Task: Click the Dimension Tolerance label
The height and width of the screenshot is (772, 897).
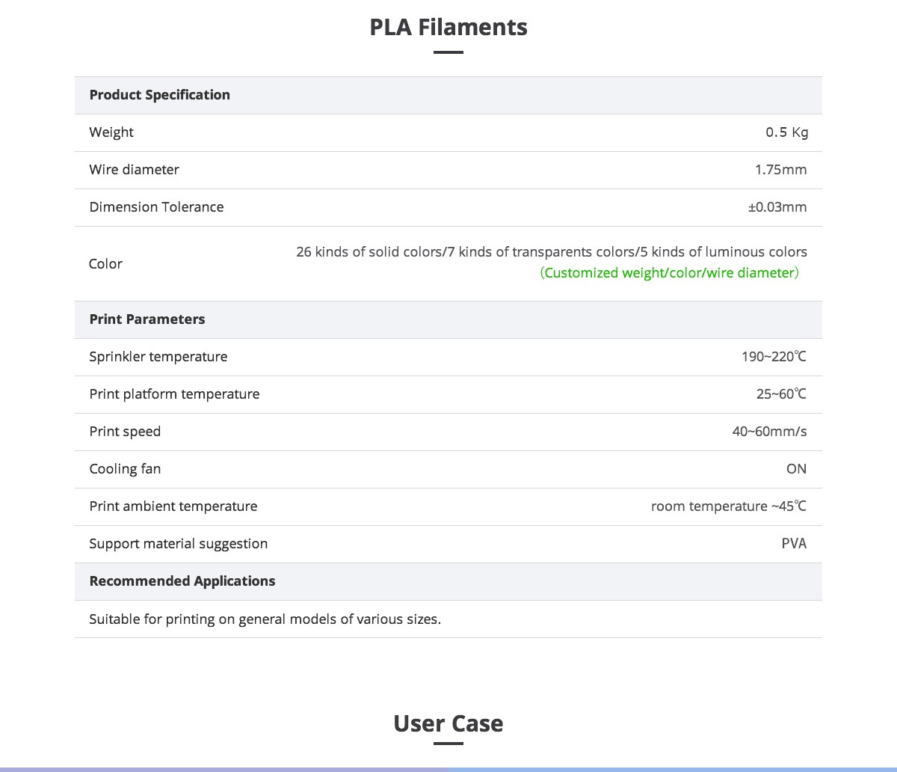Action: pos(156,207)
